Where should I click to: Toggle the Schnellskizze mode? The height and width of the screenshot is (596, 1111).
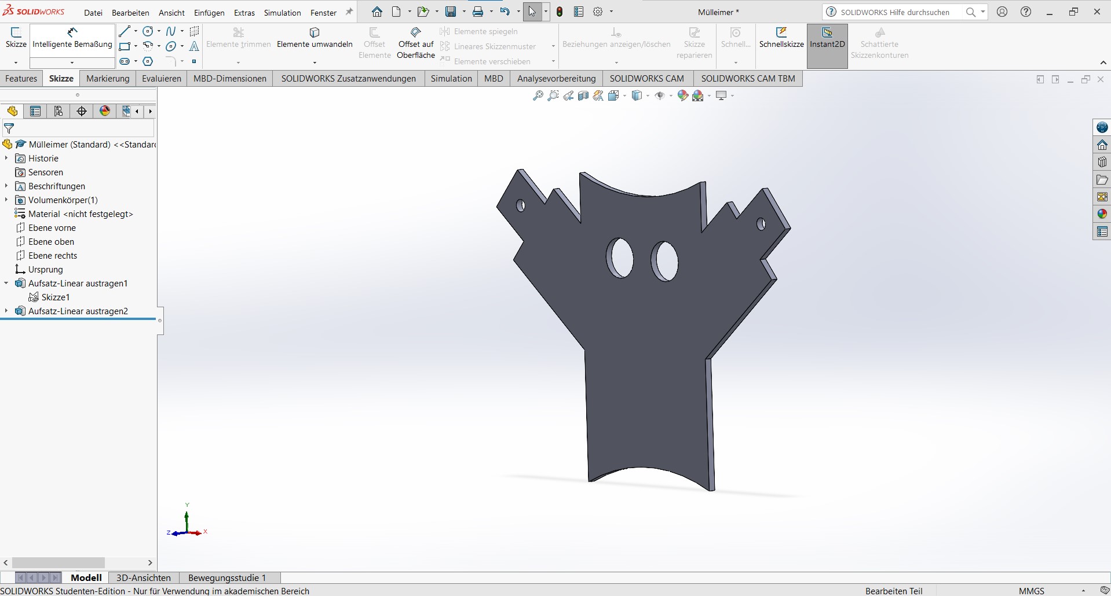781,38
